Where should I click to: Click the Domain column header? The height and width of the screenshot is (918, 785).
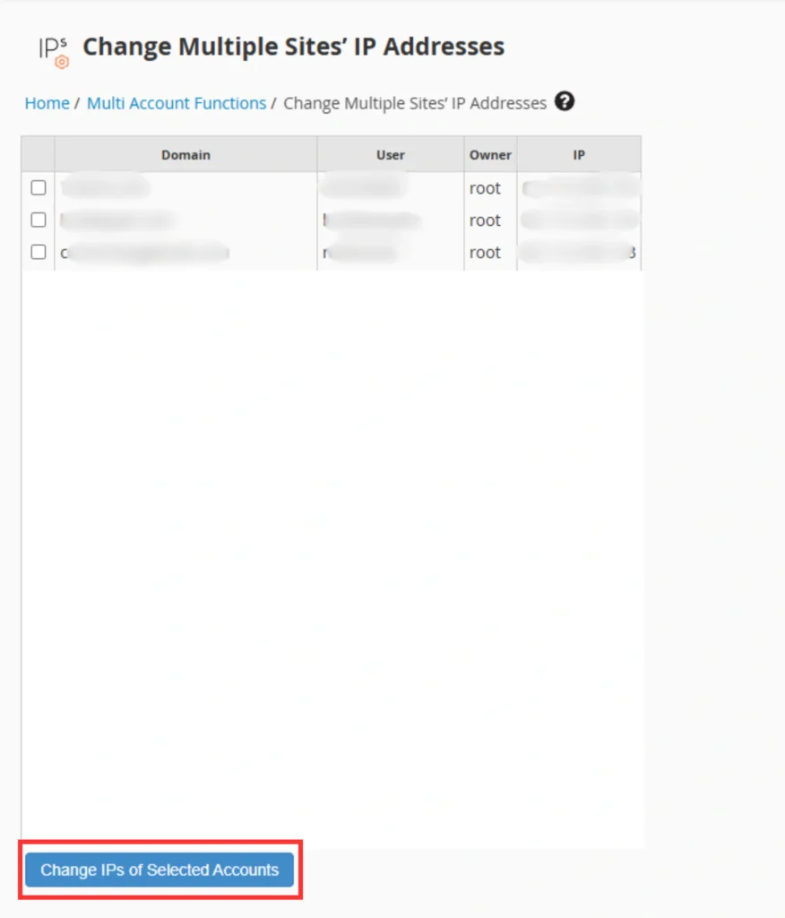(x=185, y=154)
